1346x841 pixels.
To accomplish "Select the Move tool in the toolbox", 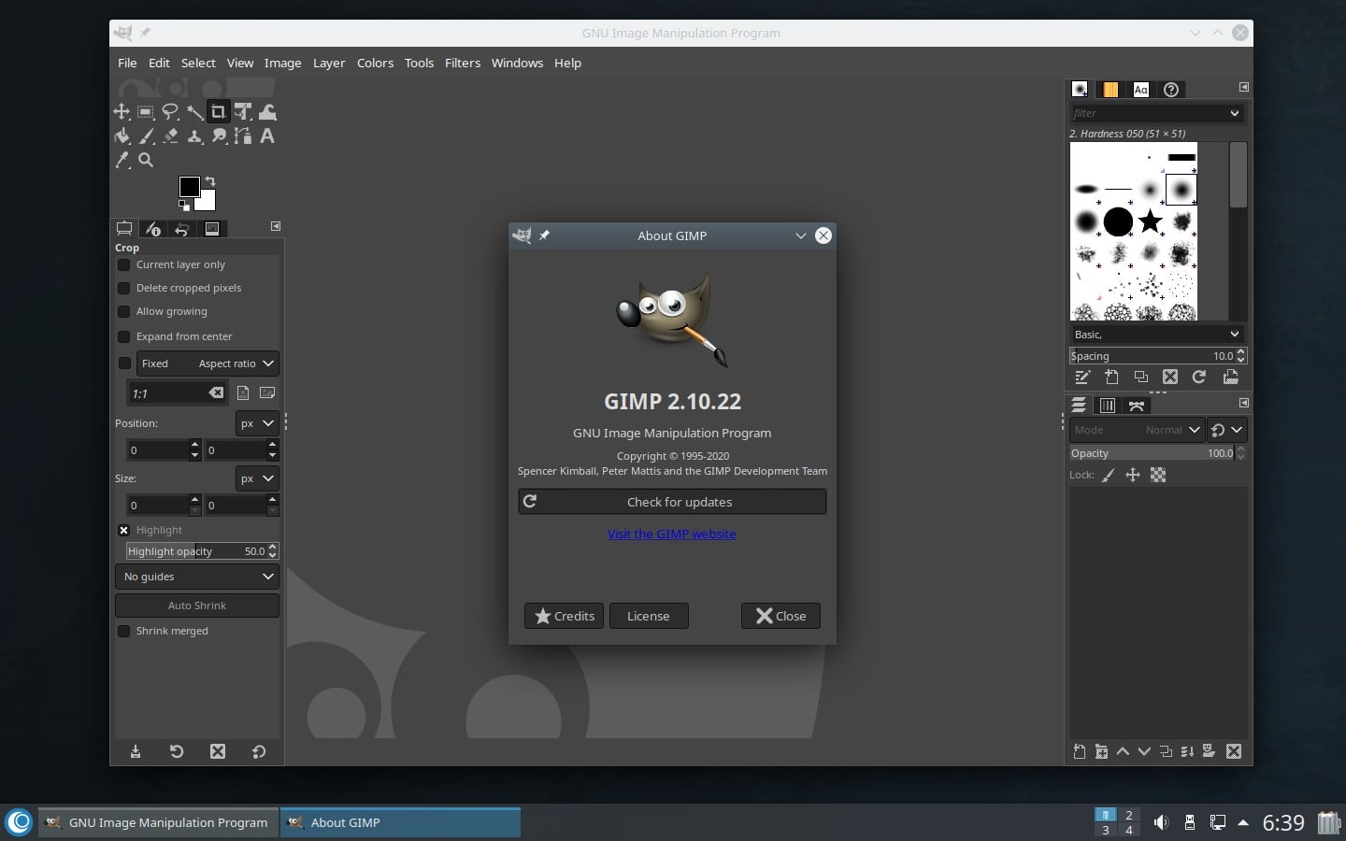I will tap(122, 111).
